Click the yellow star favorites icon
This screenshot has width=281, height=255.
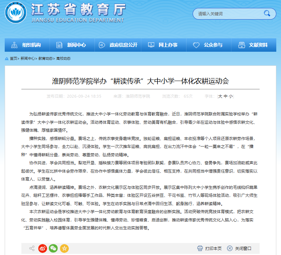tap(64, 248)
